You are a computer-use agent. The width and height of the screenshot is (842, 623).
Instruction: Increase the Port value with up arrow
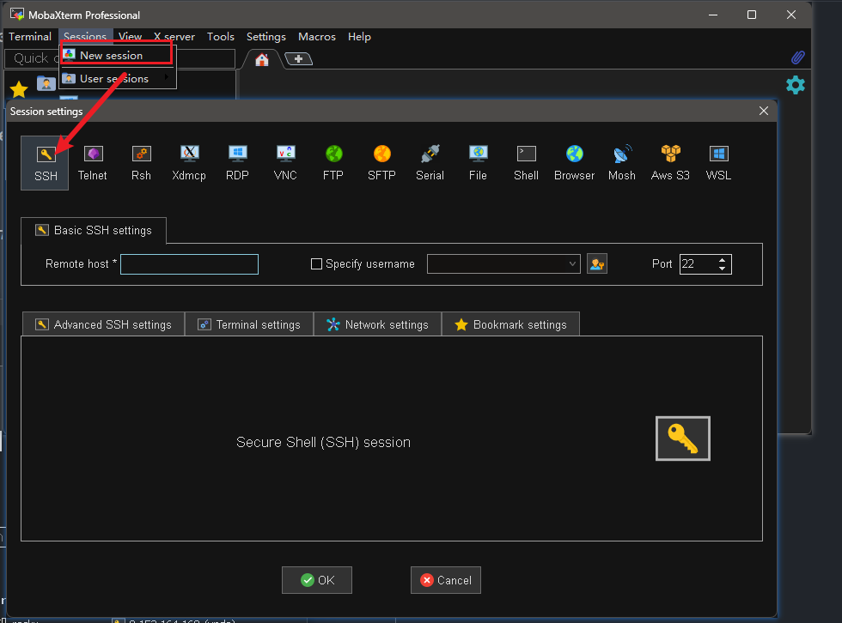tap(723, 259)
